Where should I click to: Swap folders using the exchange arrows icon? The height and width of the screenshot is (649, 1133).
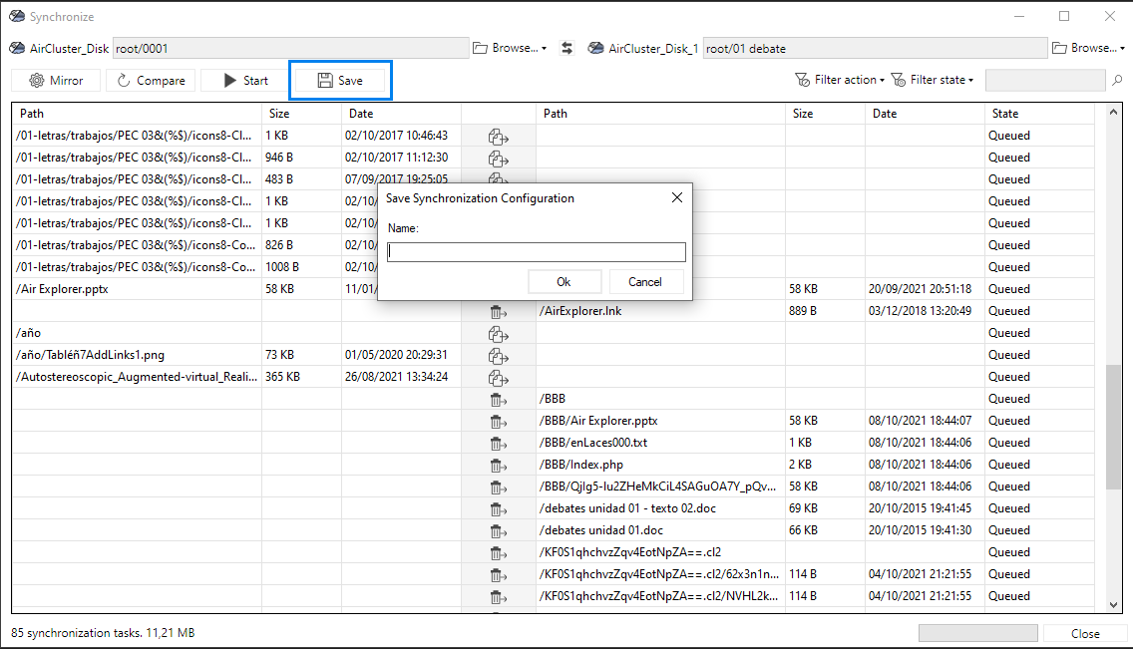[x=566, y=47]
